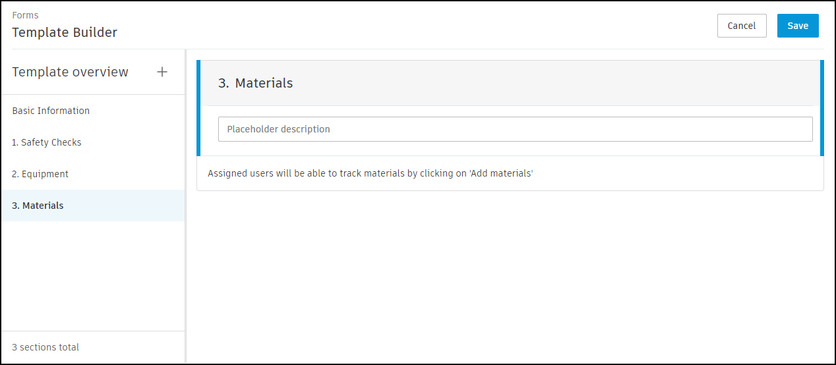The height and width of the screenshot is (365, 836).
Task: Click the Cancel button
Action: [742, 26]
